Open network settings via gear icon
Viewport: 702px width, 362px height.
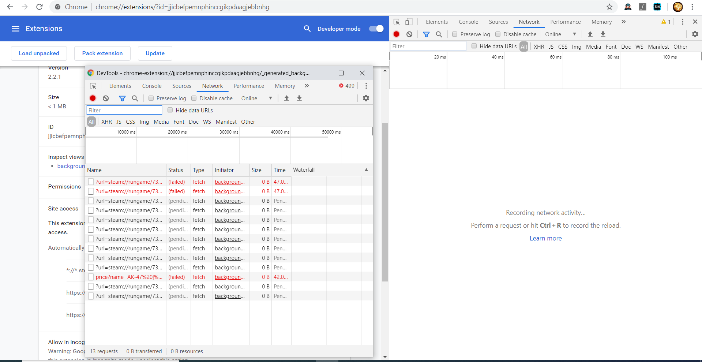366,98
